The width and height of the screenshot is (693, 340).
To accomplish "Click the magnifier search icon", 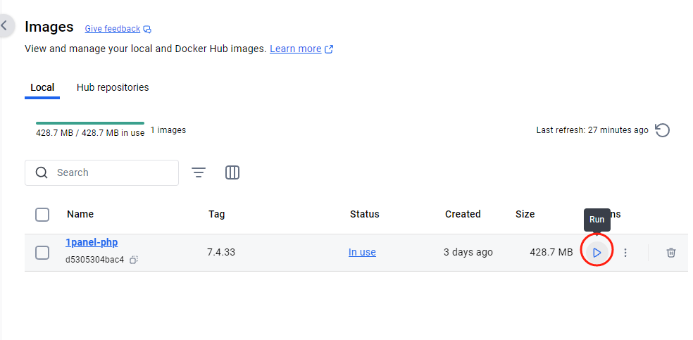I will (42, 172).
